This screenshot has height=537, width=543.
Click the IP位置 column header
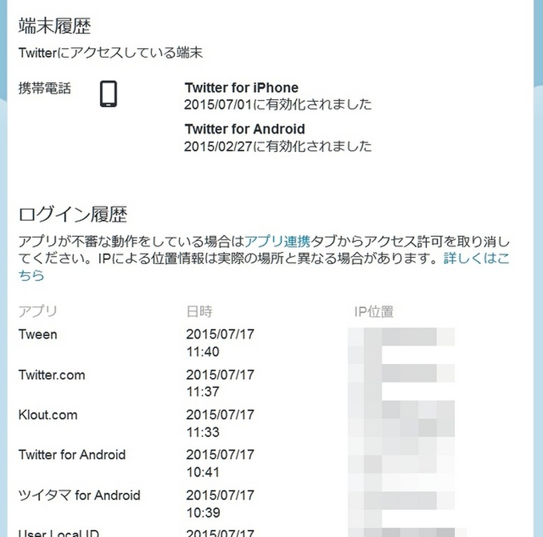374,312
